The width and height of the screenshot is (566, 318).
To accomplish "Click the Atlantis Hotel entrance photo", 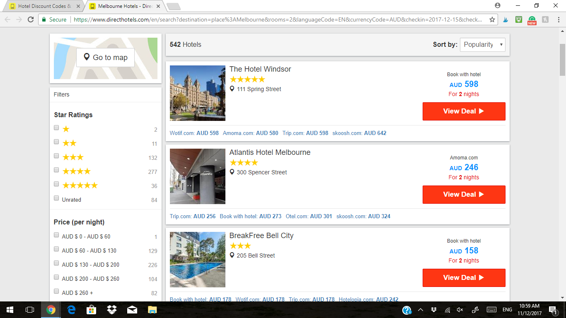I will click(x=198, y=176).
